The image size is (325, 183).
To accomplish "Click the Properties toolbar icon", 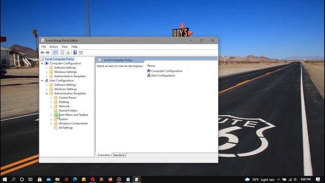I will coord(62,53).
